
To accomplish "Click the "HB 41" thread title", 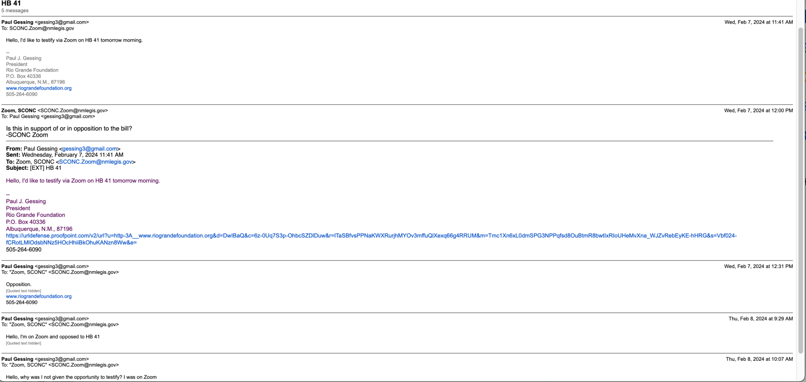I will coord(11,4).
